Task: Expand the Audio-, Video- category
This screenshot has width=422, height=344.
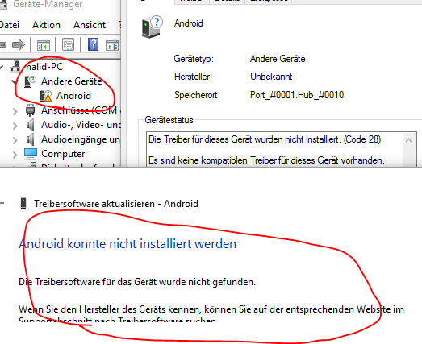Action: pyautogui.click(x=15, y=126)
